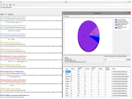The image size is (132, 99).
Task: Open Export menu in Code Breakdown window
Action: tap(67, 16)
